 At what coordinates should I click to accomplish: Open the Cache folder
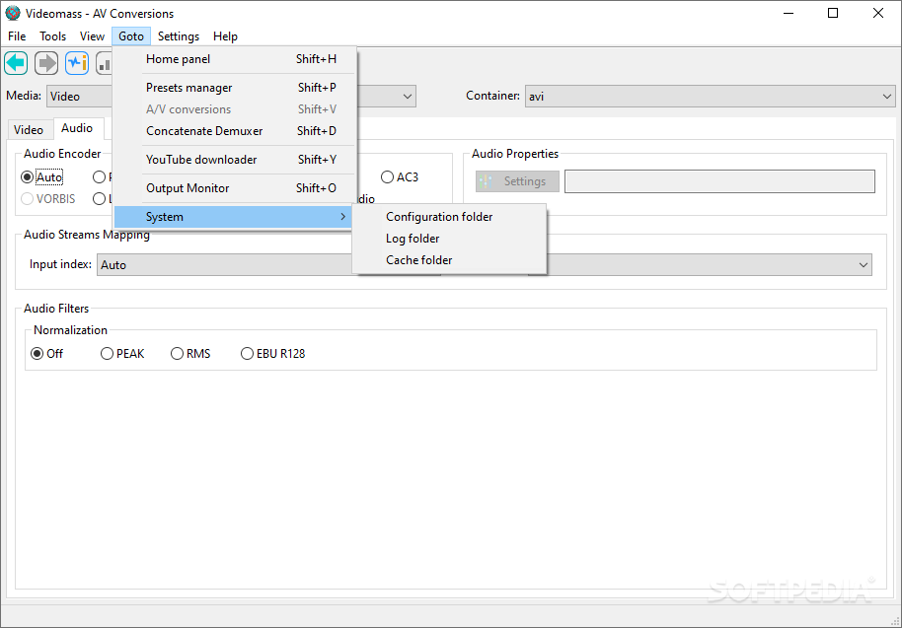pos(449,260)
